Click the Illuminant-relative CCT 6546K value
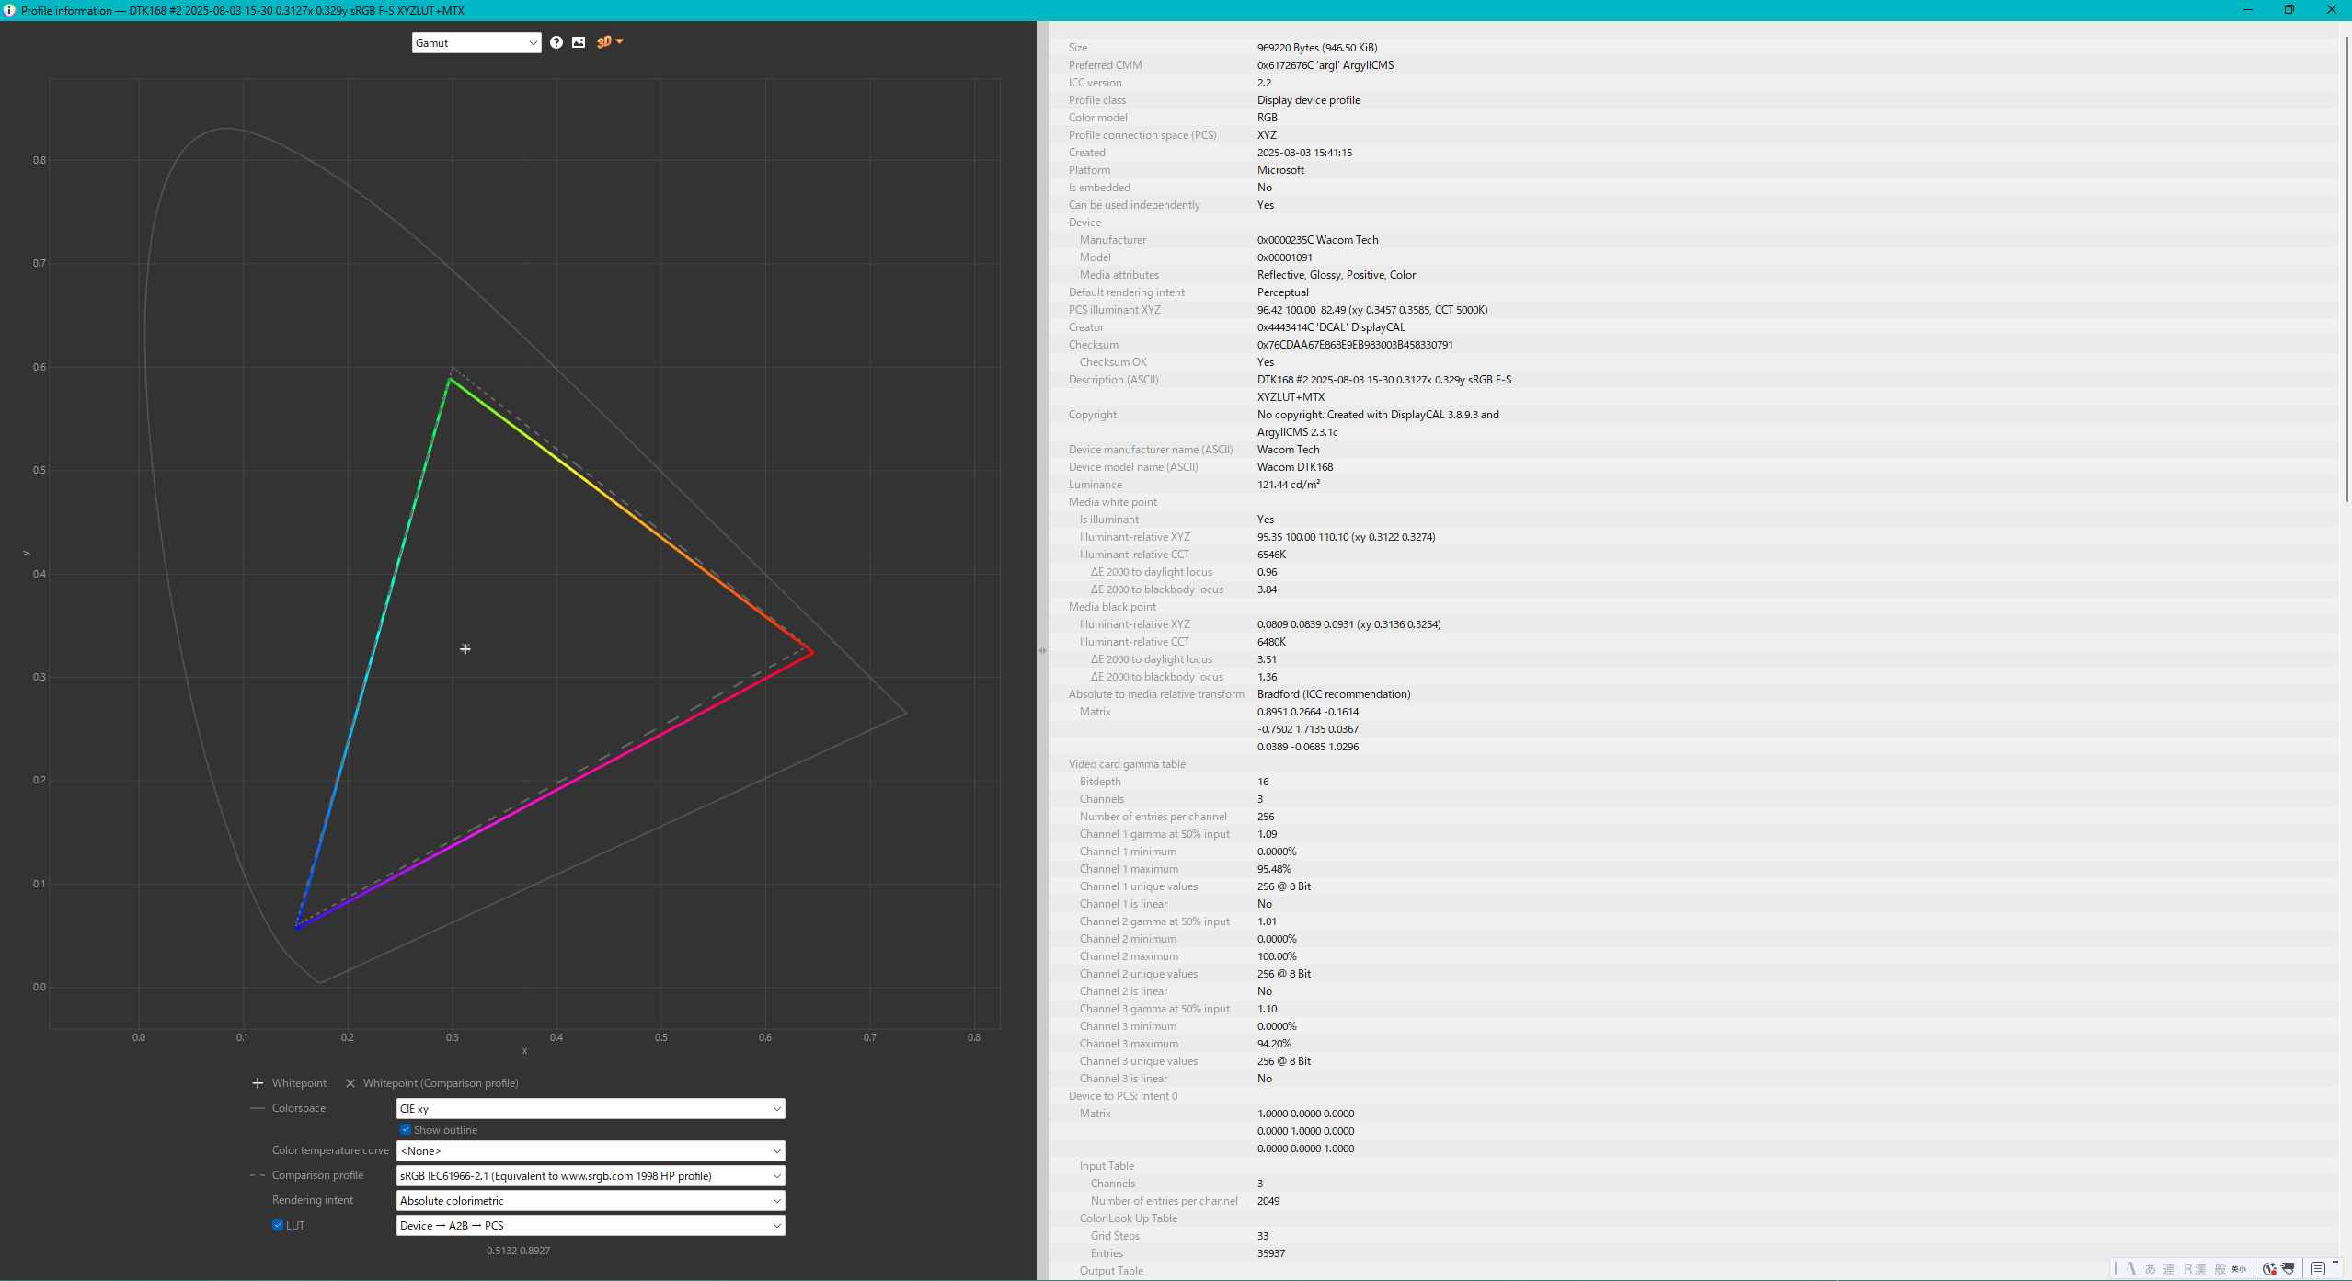 (x=1271, y=555)
